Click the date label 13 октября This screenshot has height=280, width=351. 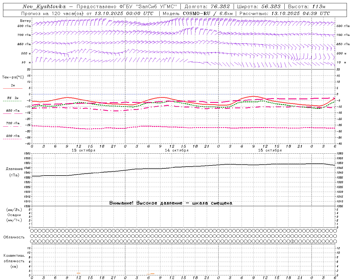[83, 150]
